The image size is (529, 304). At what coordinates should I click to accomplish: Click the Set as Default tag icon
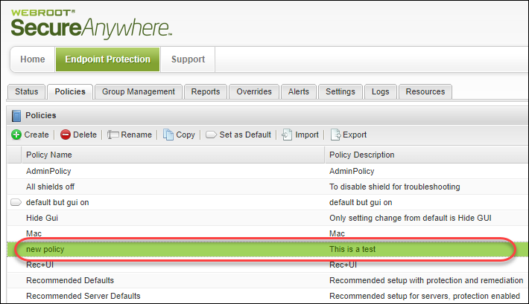[x=211, y=135]
